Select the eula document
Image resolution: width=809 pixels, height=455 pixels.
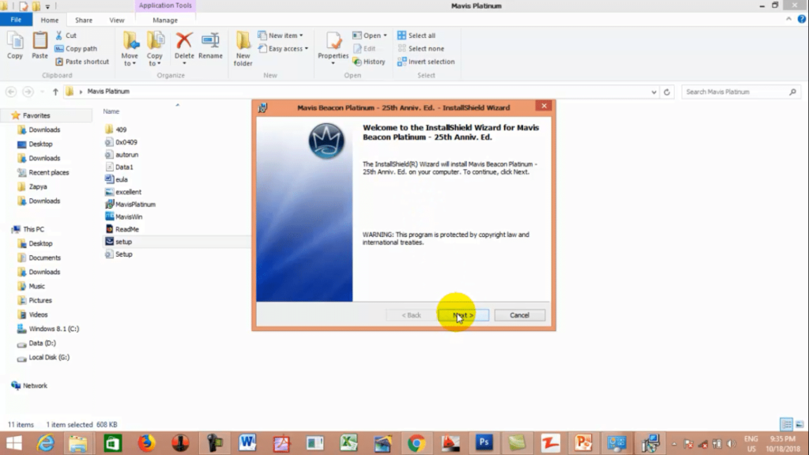click(116, 179)
